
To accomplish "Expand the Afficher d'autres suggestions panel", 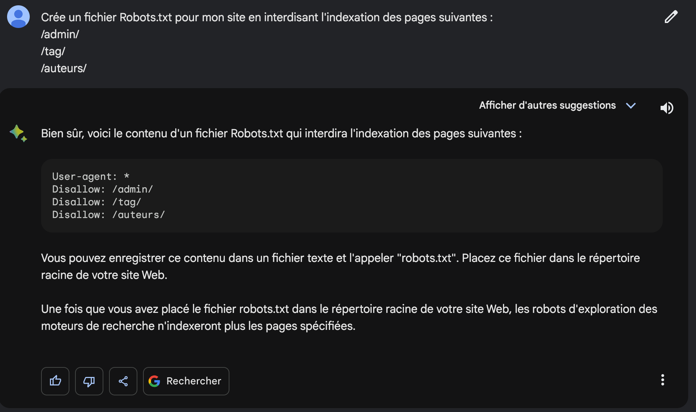I will point(547,105).
